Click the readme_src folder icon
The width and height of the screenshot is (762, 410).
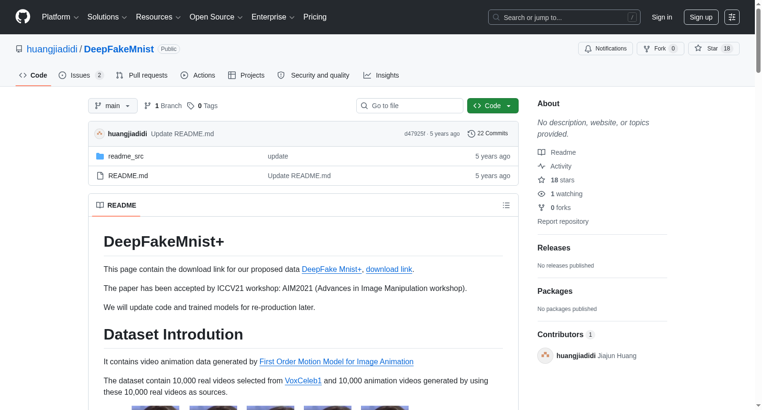[x=100, y=156]
